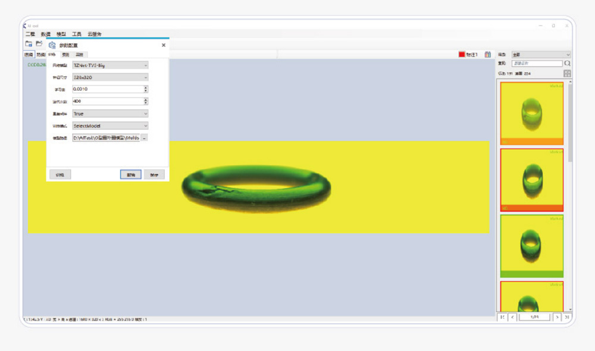This screenshot has width=595, height=351.
Task: Click the red label color swatch
Action: 461,55
